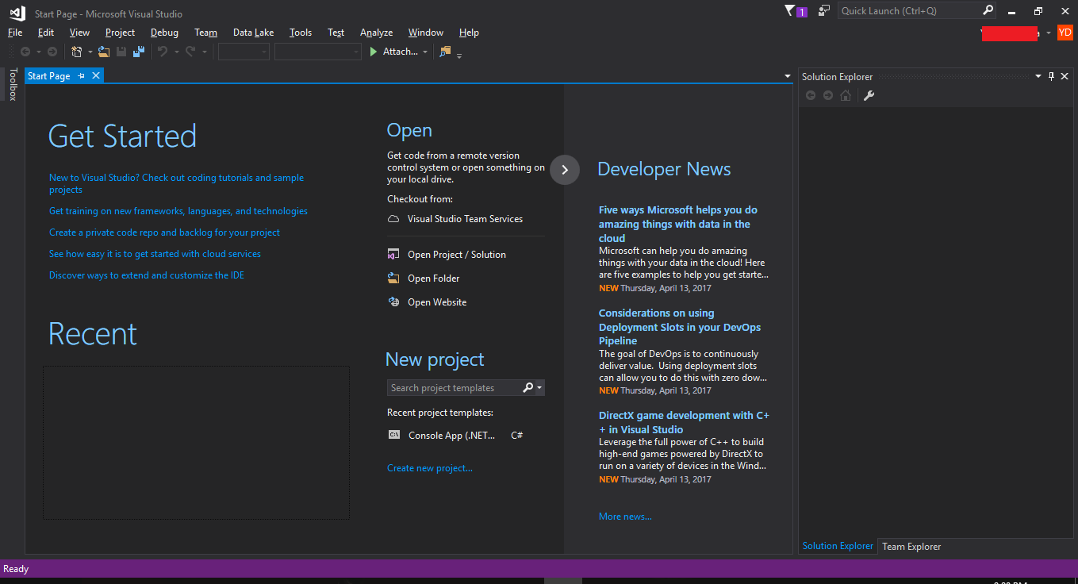This screenshot has height=584, width=1078.
Task: Open 'DirectX game development with C++' news headline
Action: tap(684, 422)
